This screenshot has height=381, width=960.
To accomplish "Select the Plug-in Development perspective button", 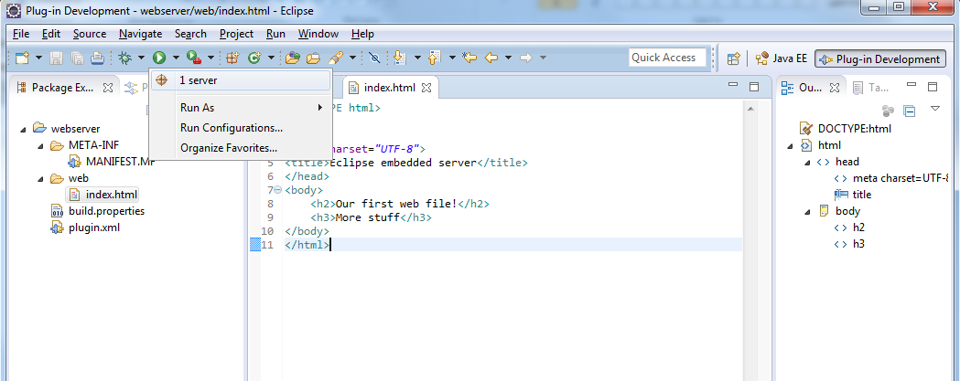I will pyautogui.click(x=879, y=58).
